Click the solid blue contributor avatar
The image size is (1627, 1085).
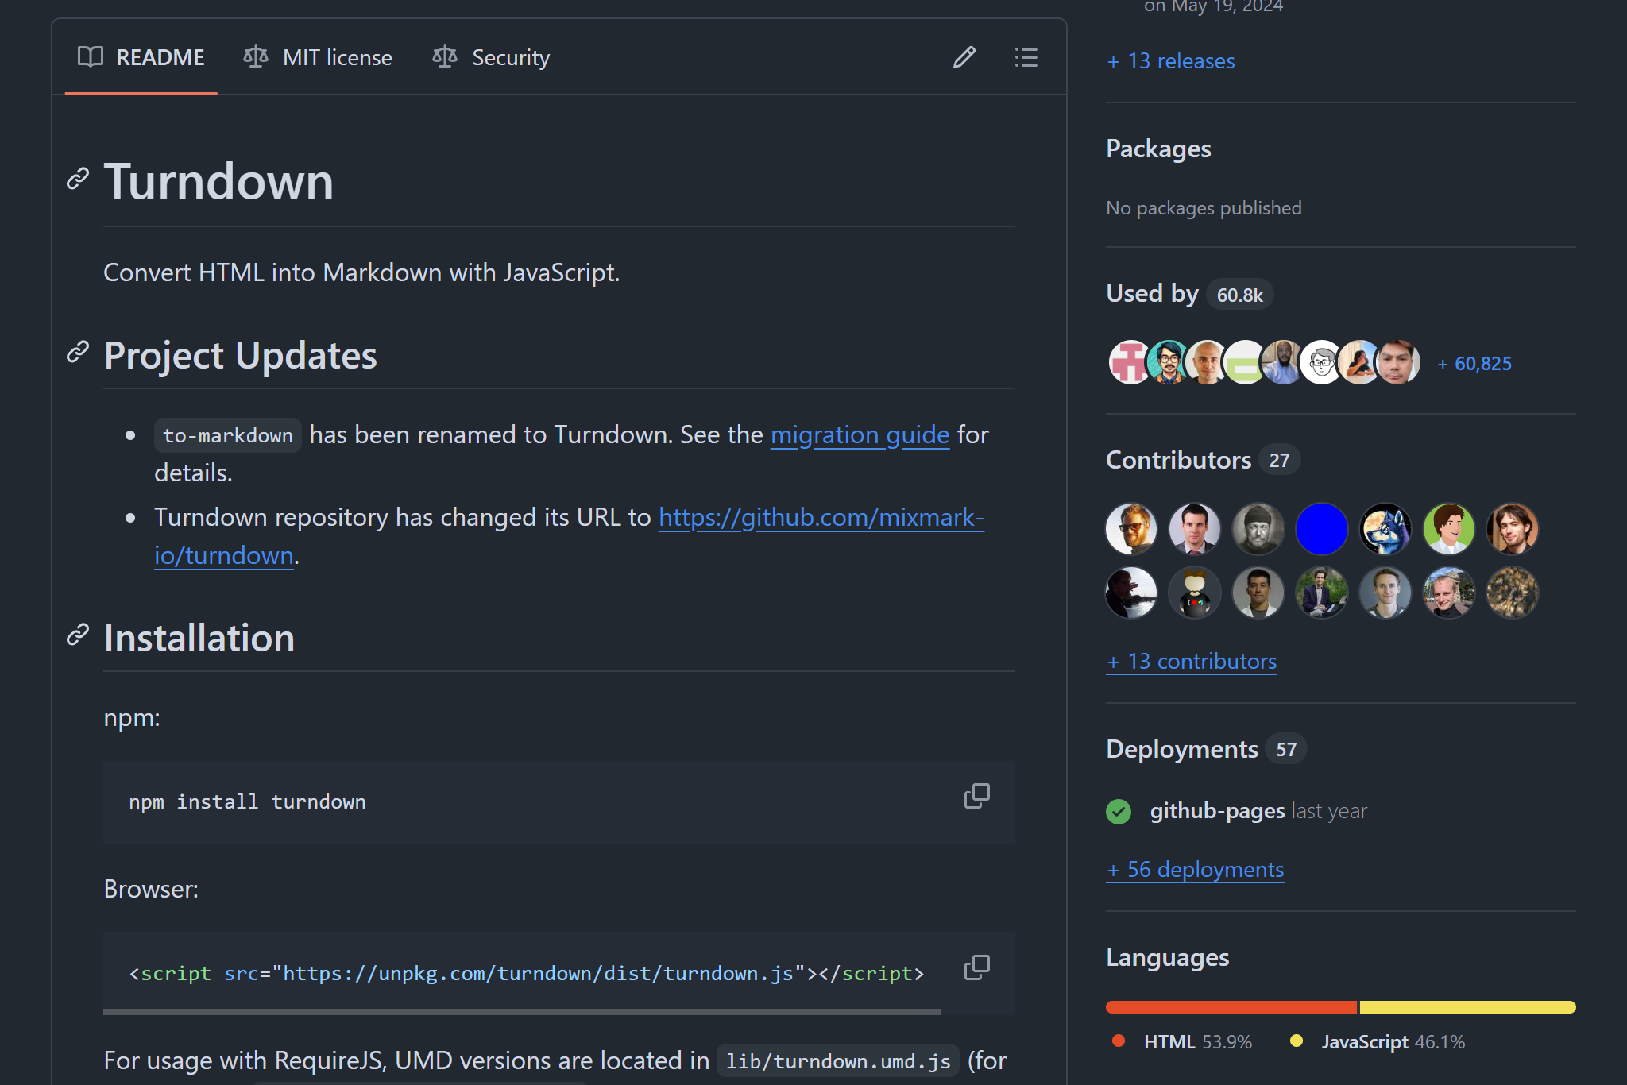tap(1321, 529)
